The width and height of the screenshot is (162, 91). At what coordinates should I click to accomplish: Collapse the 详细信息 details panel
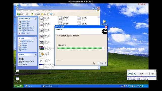click(35, 55)
